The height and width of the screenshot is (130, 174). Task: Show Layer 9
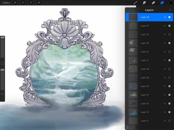(169, 121)
